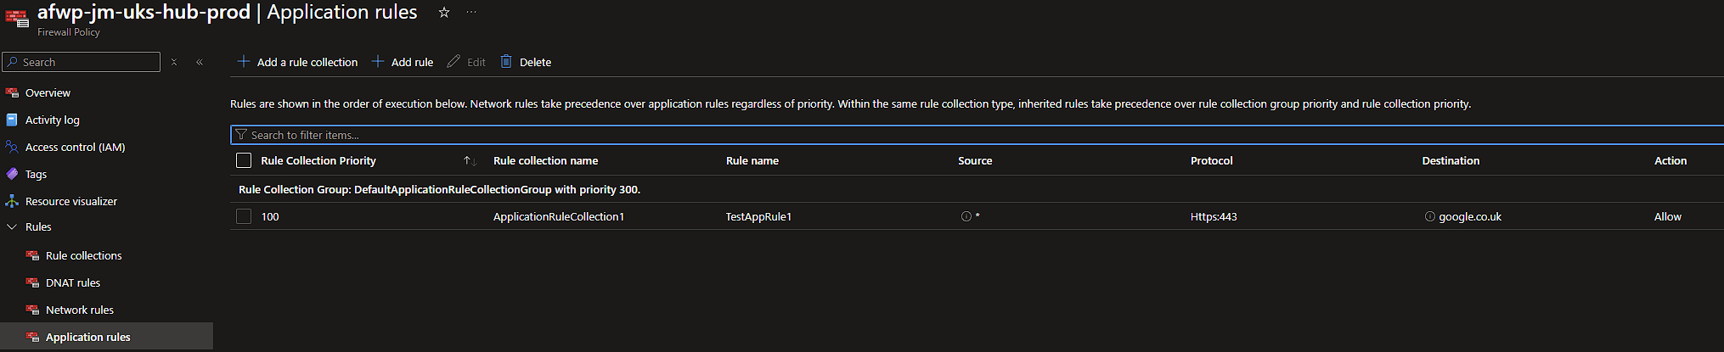
Task: Sort by Rule Collection Priority arrow
Action: point(468,160)
